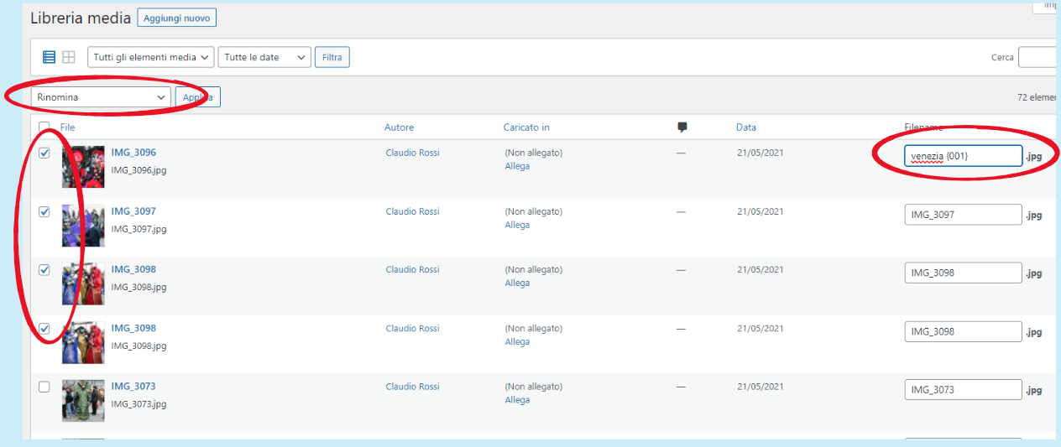Click the Libreria media page title
The image size is (1061, 447).
(x=81, y=18)
